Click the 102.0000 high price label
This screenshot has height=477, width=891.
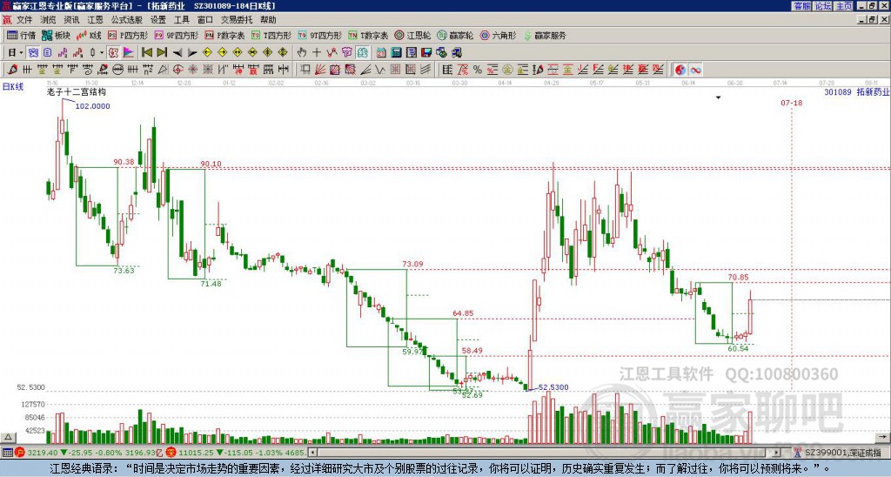(x=92, y=105)
